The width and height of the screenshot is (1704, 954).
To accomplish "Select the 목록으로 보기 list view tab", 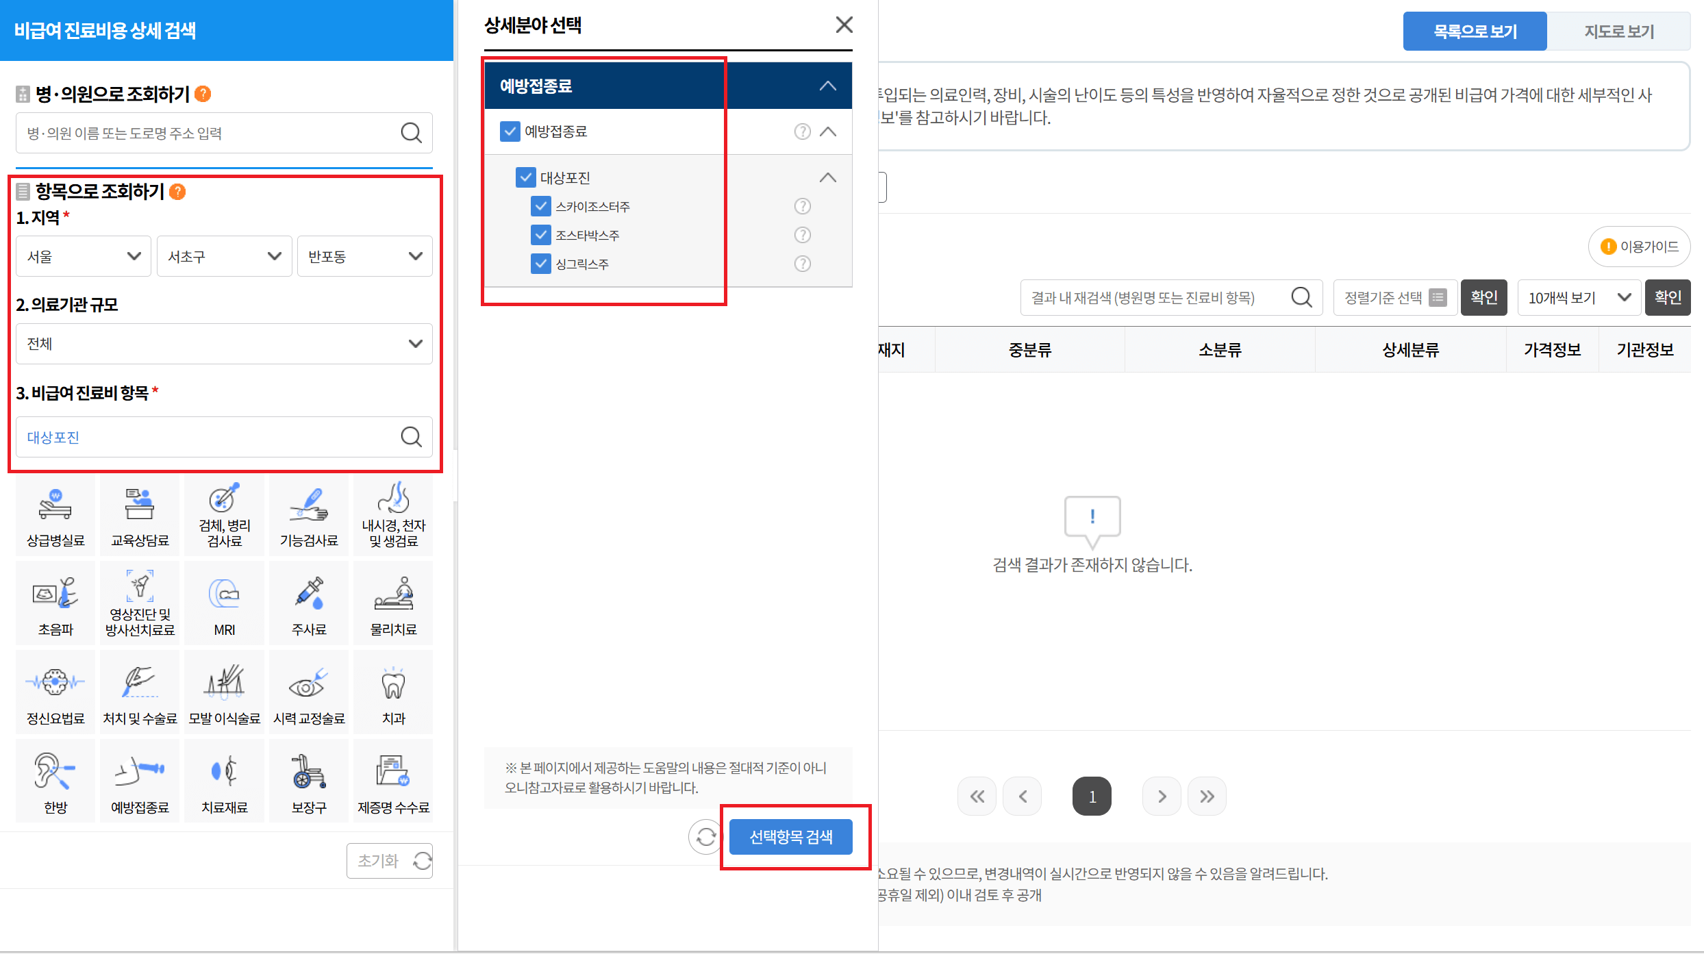I will [x=1475, y=31].
